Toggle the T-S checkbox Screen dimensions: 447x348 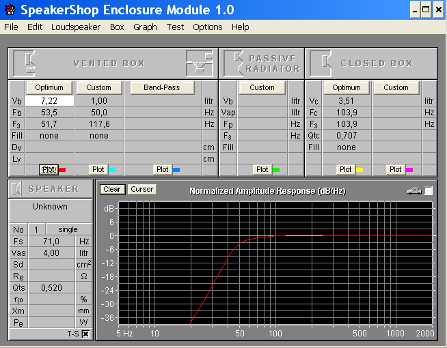coord(85,334)
